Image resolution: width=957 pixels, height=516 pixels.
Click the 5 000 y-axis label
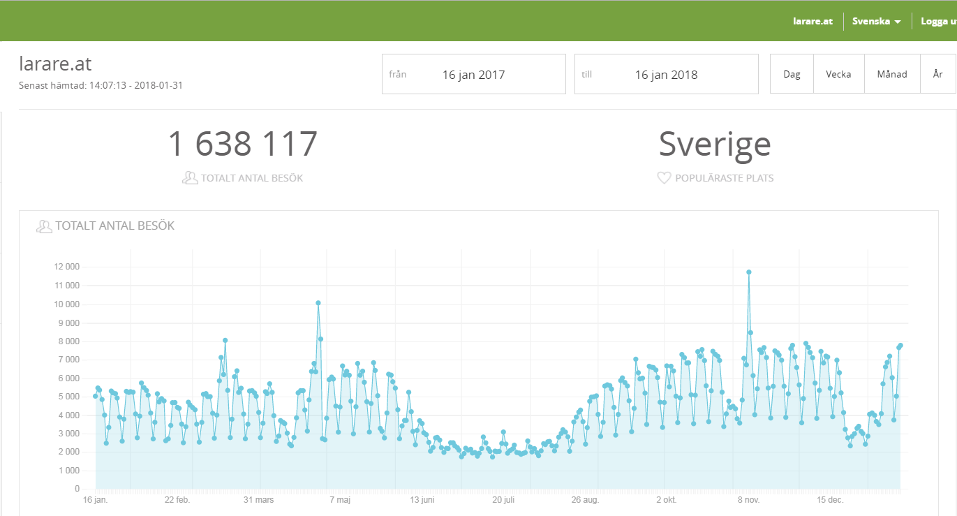[68, 397]
